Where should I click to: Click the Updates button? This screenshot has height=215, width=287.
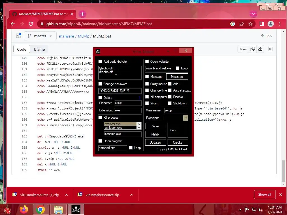tap(155, 142)
